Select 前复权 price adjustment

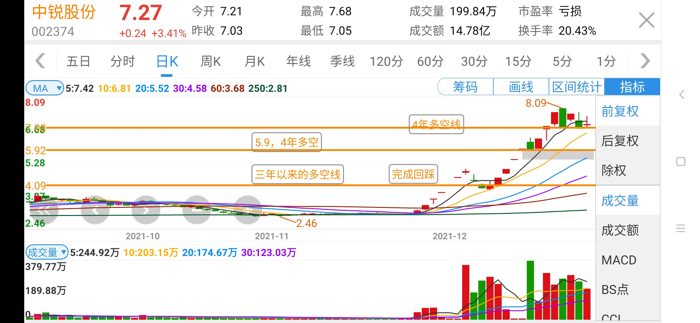(x=628, y=111)
